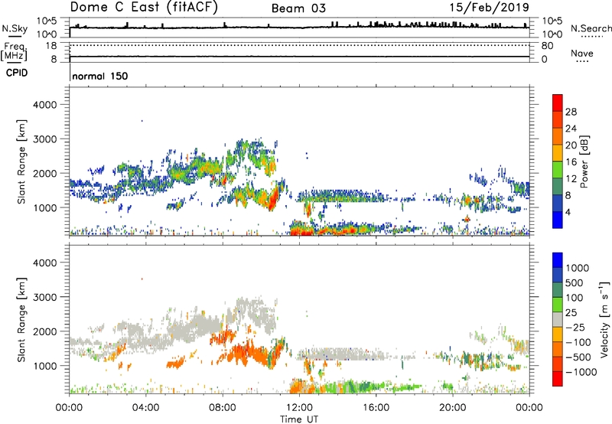Click the '3000' tick on the velocity panel axis
Screen dimensions: 612x424
click(x=45, y=297)
